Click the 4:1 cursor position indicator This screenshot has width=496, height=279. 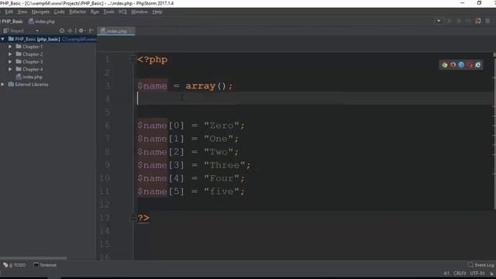coord(446,274)
